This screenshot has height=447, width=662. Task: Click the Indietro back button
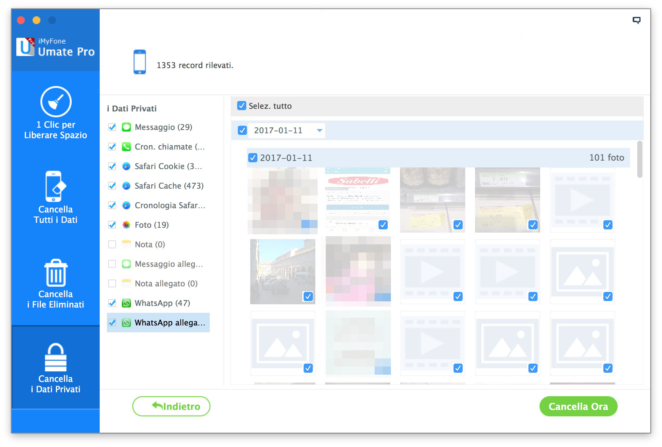(171, 406)
